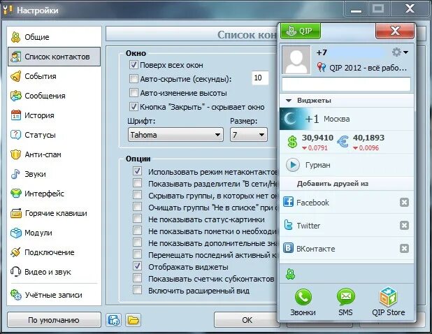Enable Скрывать группы checkbox
This screenshot has height=334, width=432.
click(x=137, y=195)
